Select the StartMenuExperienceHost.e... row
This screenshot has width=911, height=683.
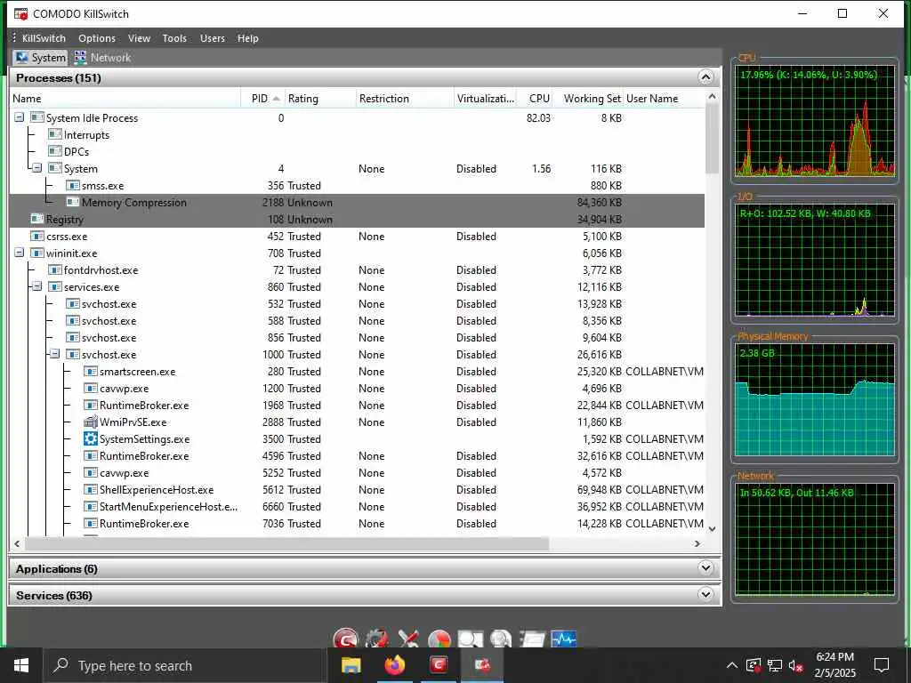click(358, 506)
